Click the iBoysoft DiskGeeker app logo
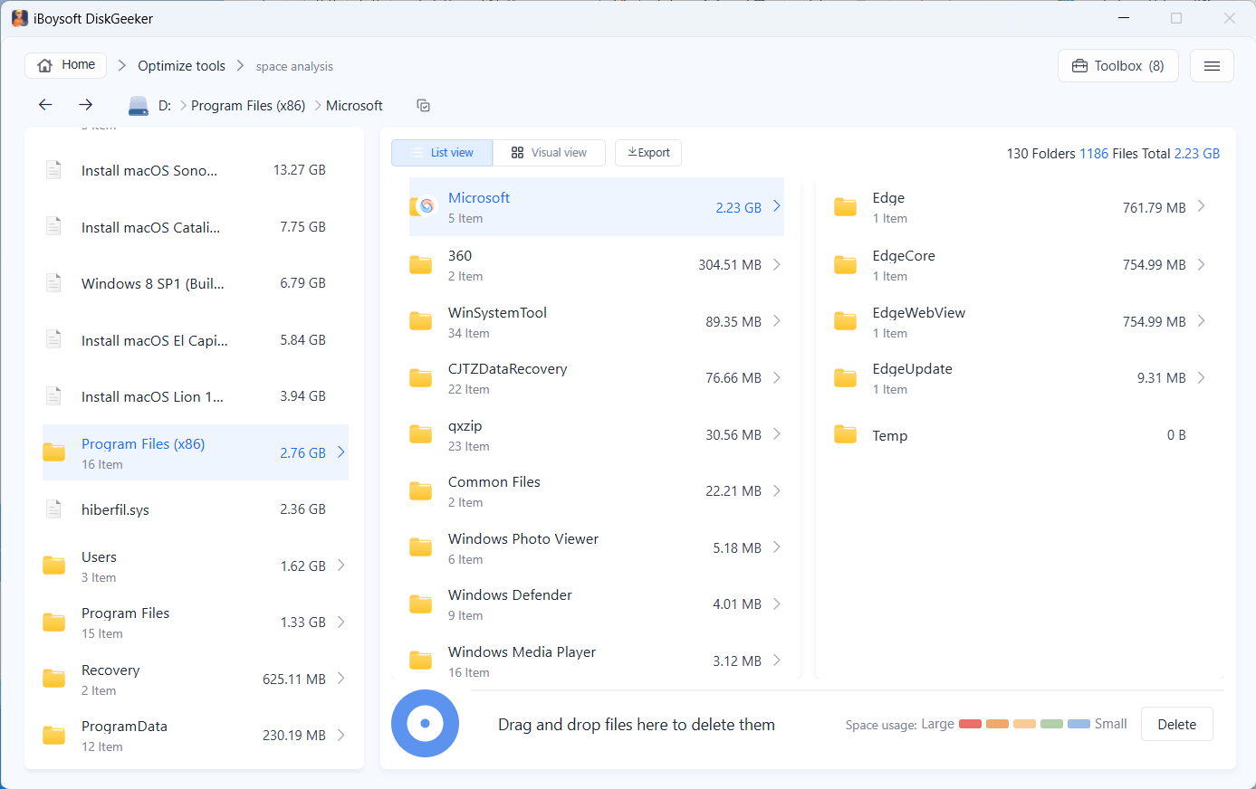 19,18
